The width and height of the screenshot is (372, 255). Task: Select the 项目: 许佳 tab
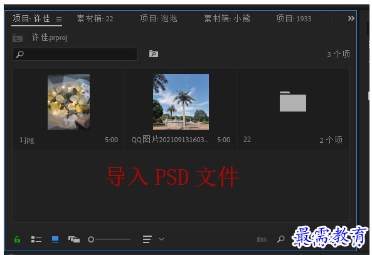click(31, 19)
